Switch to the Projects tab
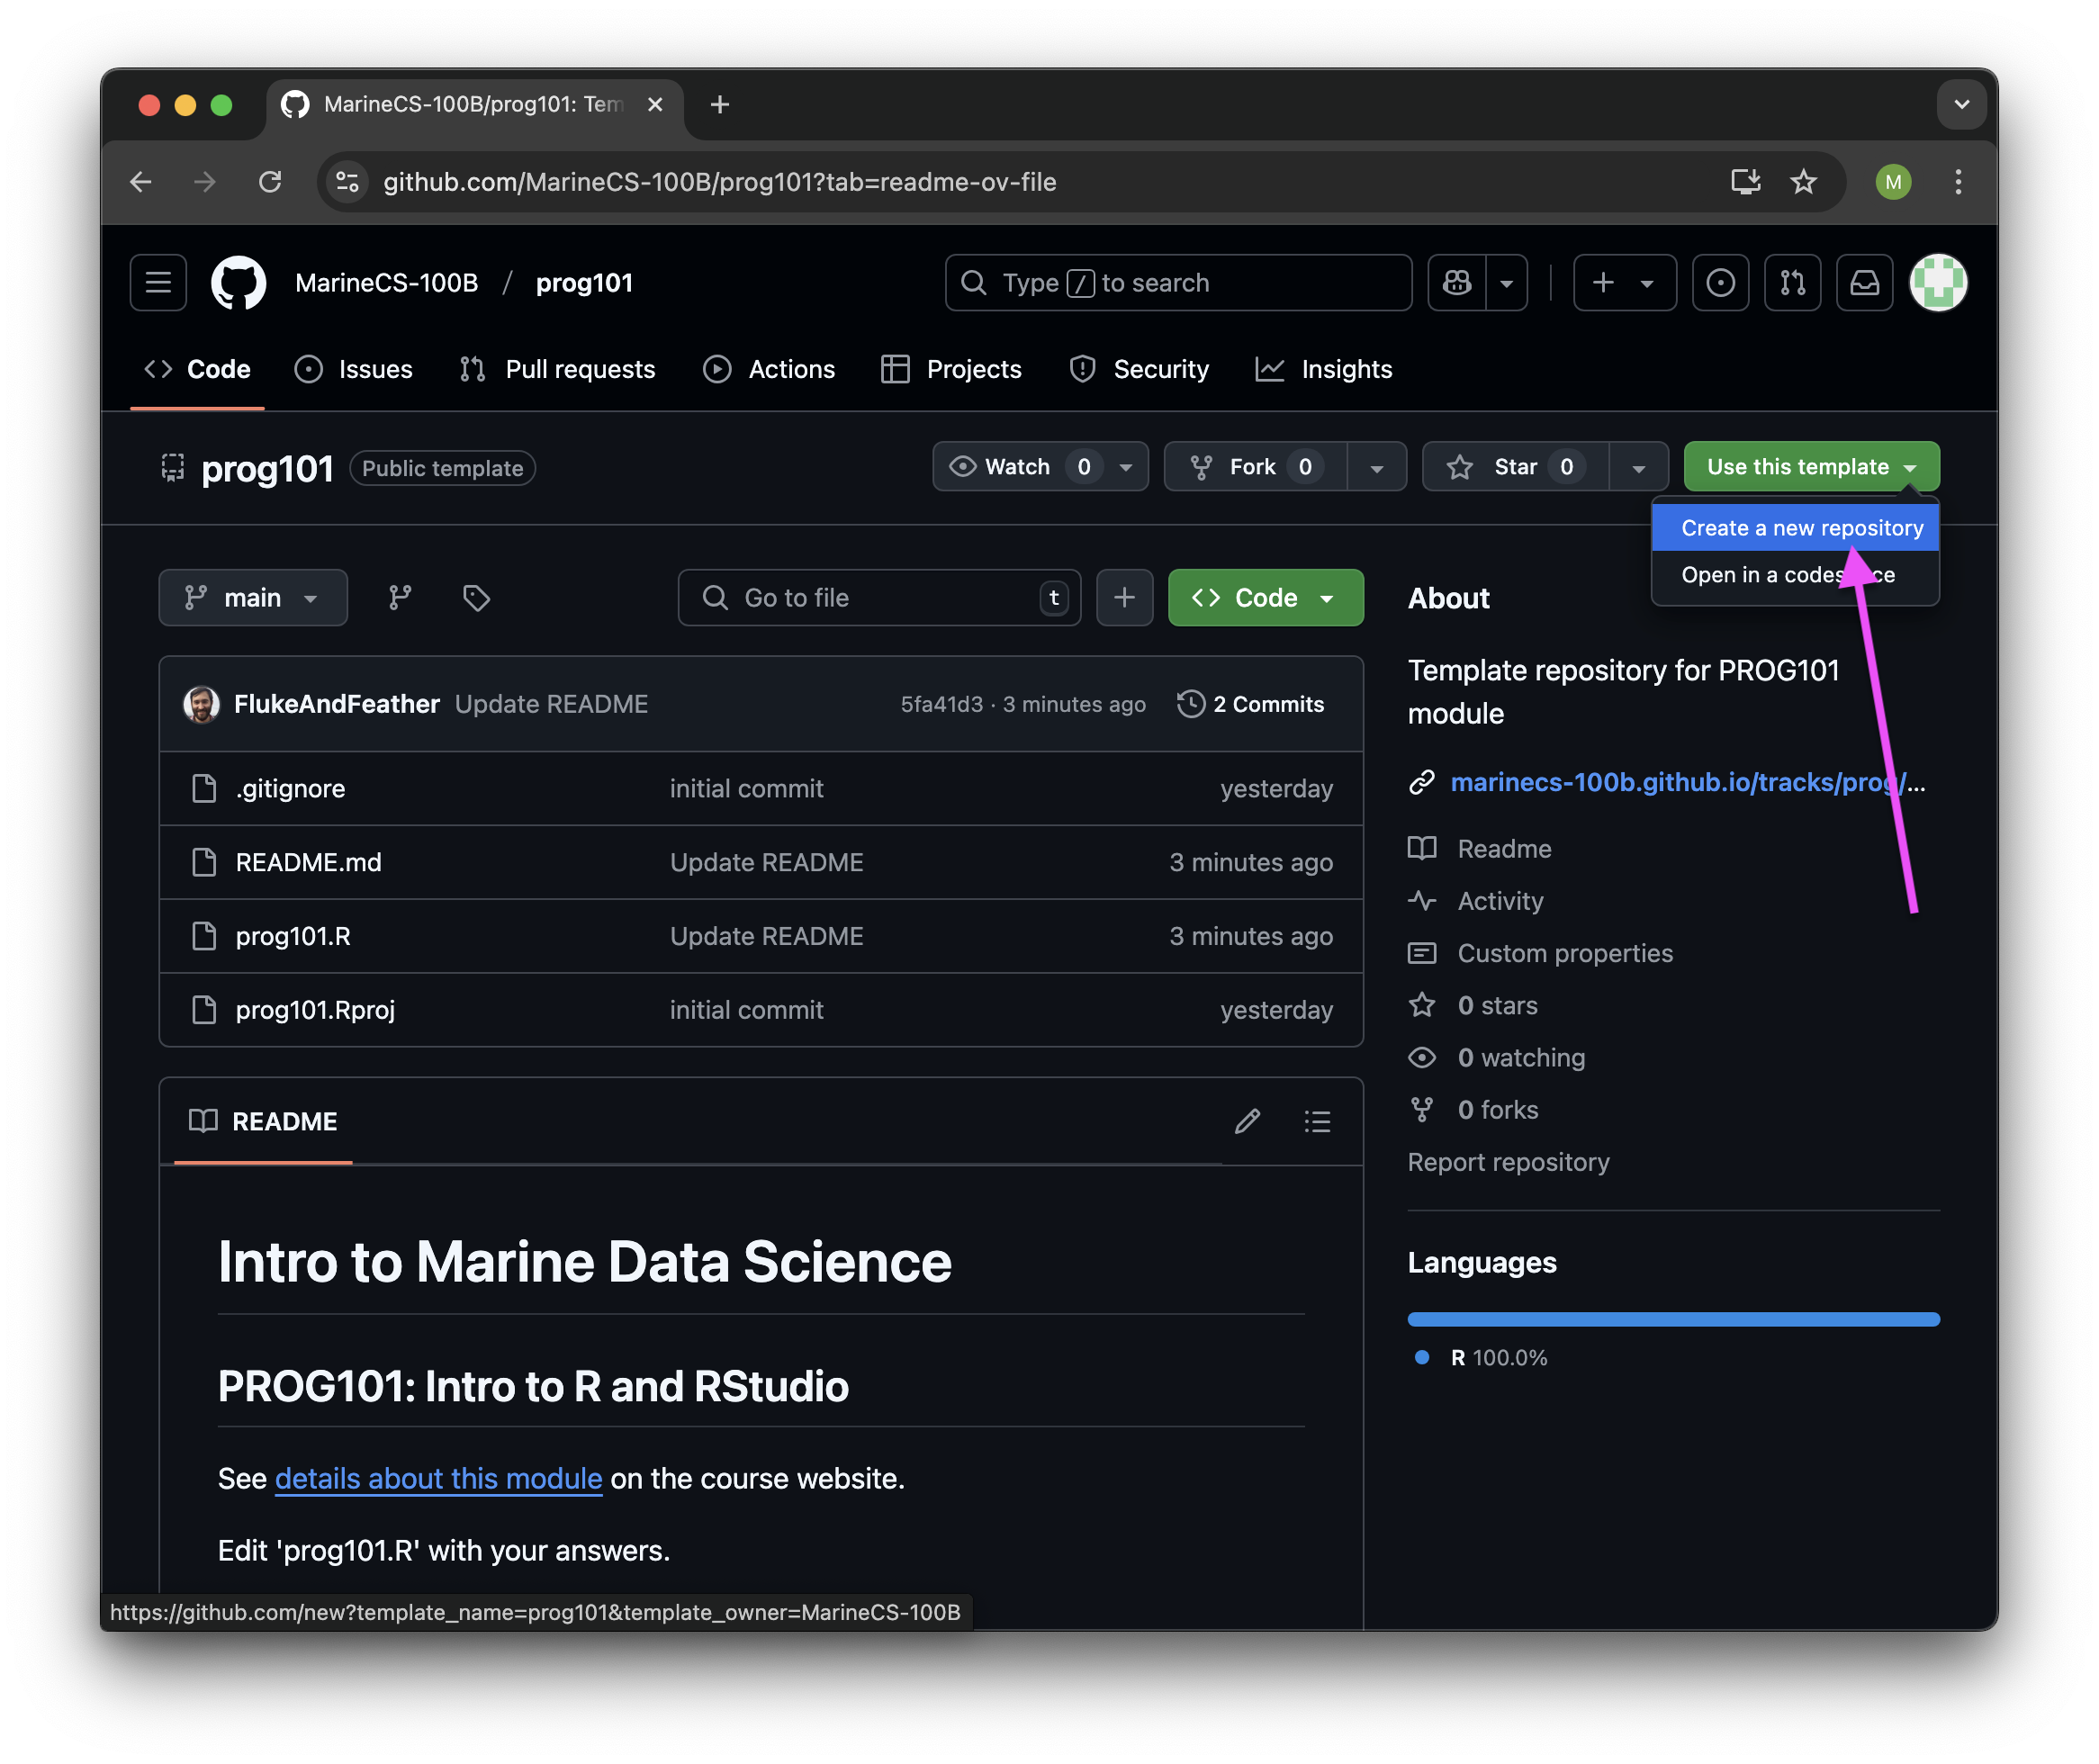The image size is (2099, 1764). [951, 369]
